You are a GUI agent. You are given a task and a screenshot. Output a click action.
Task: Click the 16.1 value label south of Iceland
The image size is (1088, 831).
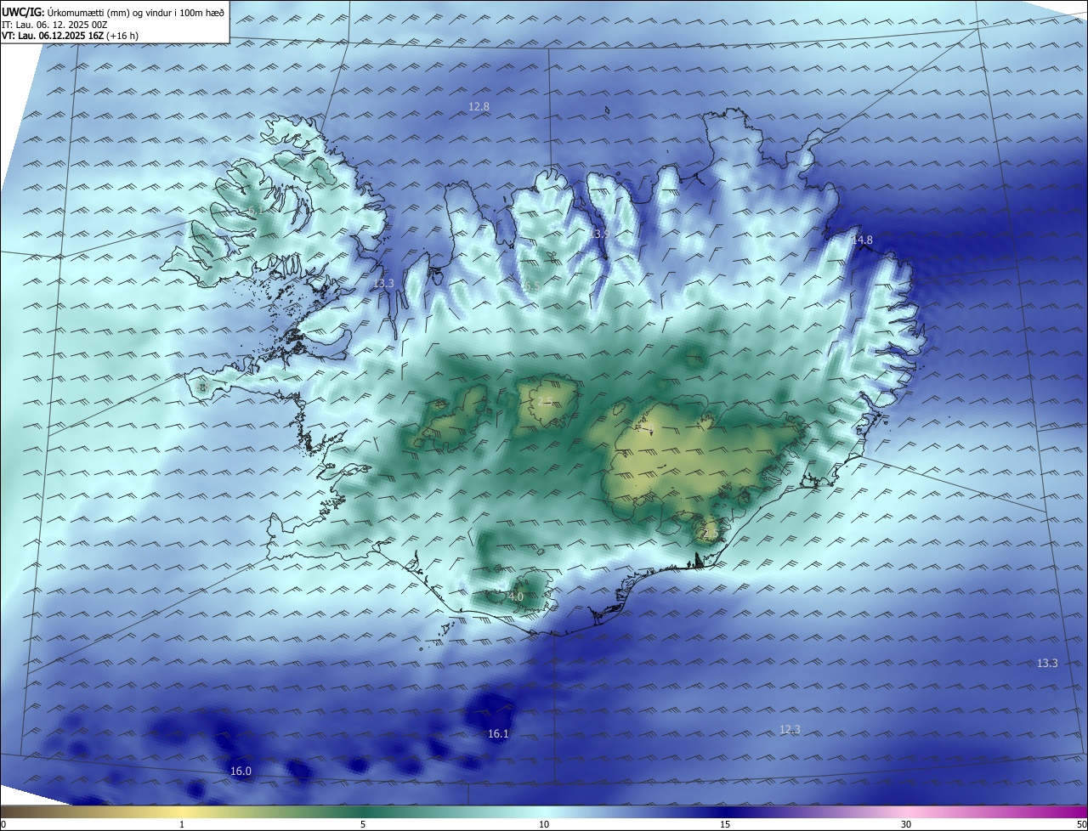coord(498,733)
